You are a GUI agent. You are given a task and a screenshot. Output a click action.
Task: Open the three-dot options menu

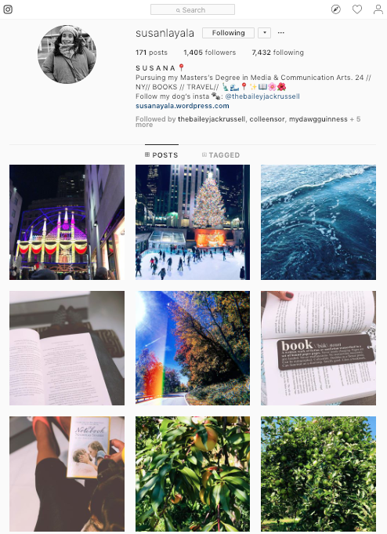280,33
